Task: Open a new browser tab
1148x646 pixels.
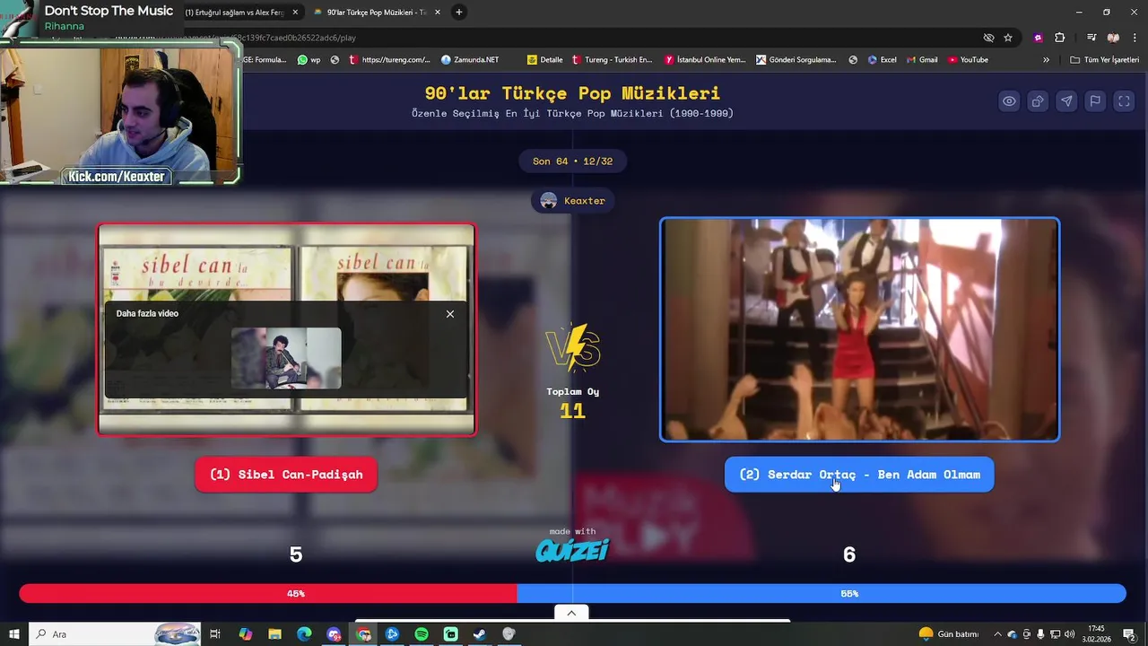Action: point(459,13)
